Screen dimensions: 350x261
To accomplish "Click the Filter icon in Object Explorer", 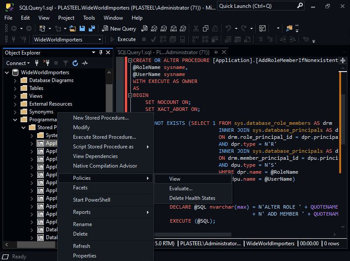I will (65, 63).
